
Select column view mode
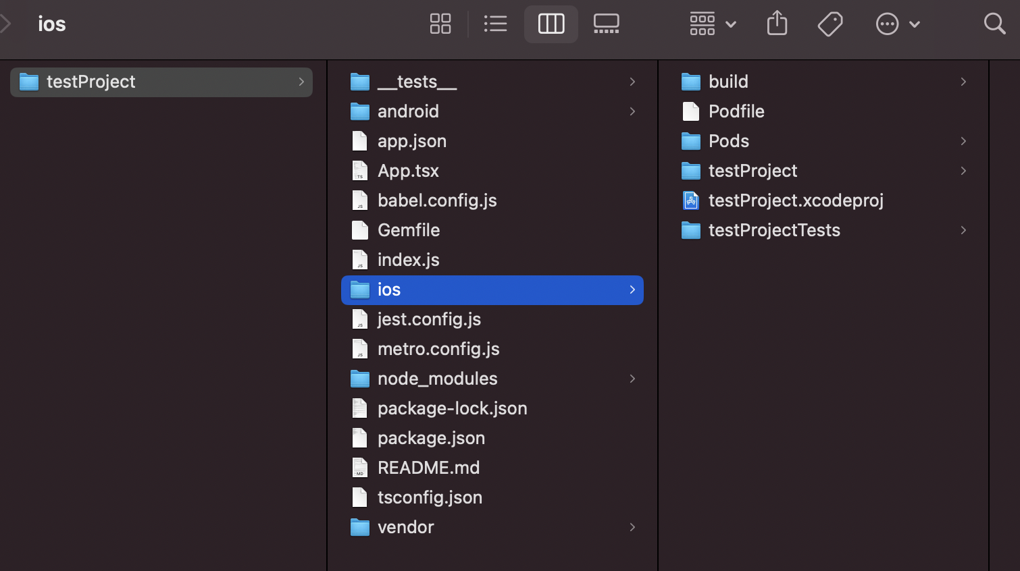point(551,24)
